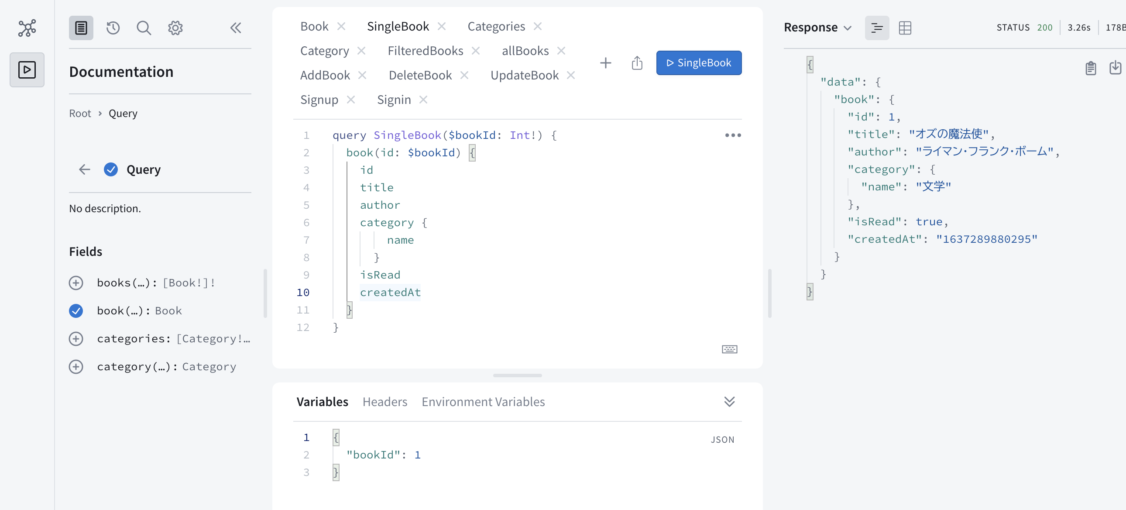Click the share operation icon
The height and width of the screenshot is (510, 1126).
(x=637, y=63)
